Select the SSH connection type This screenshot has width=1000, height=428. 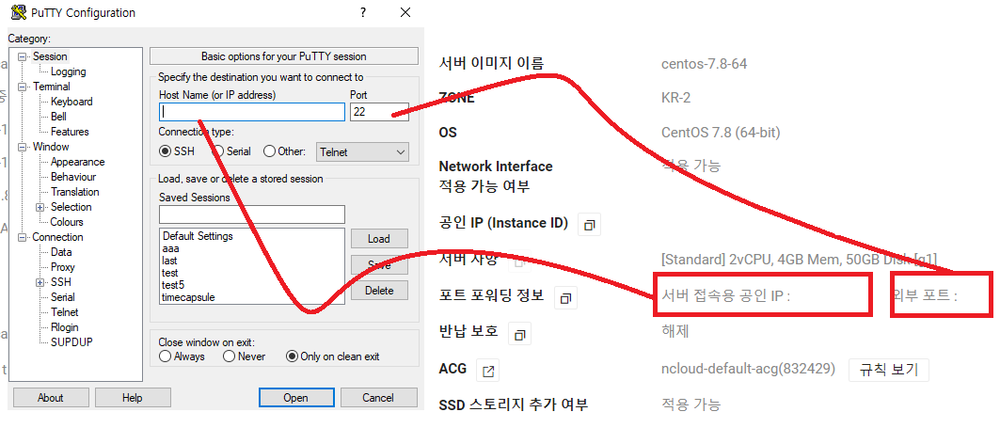(x=166, y=151)
